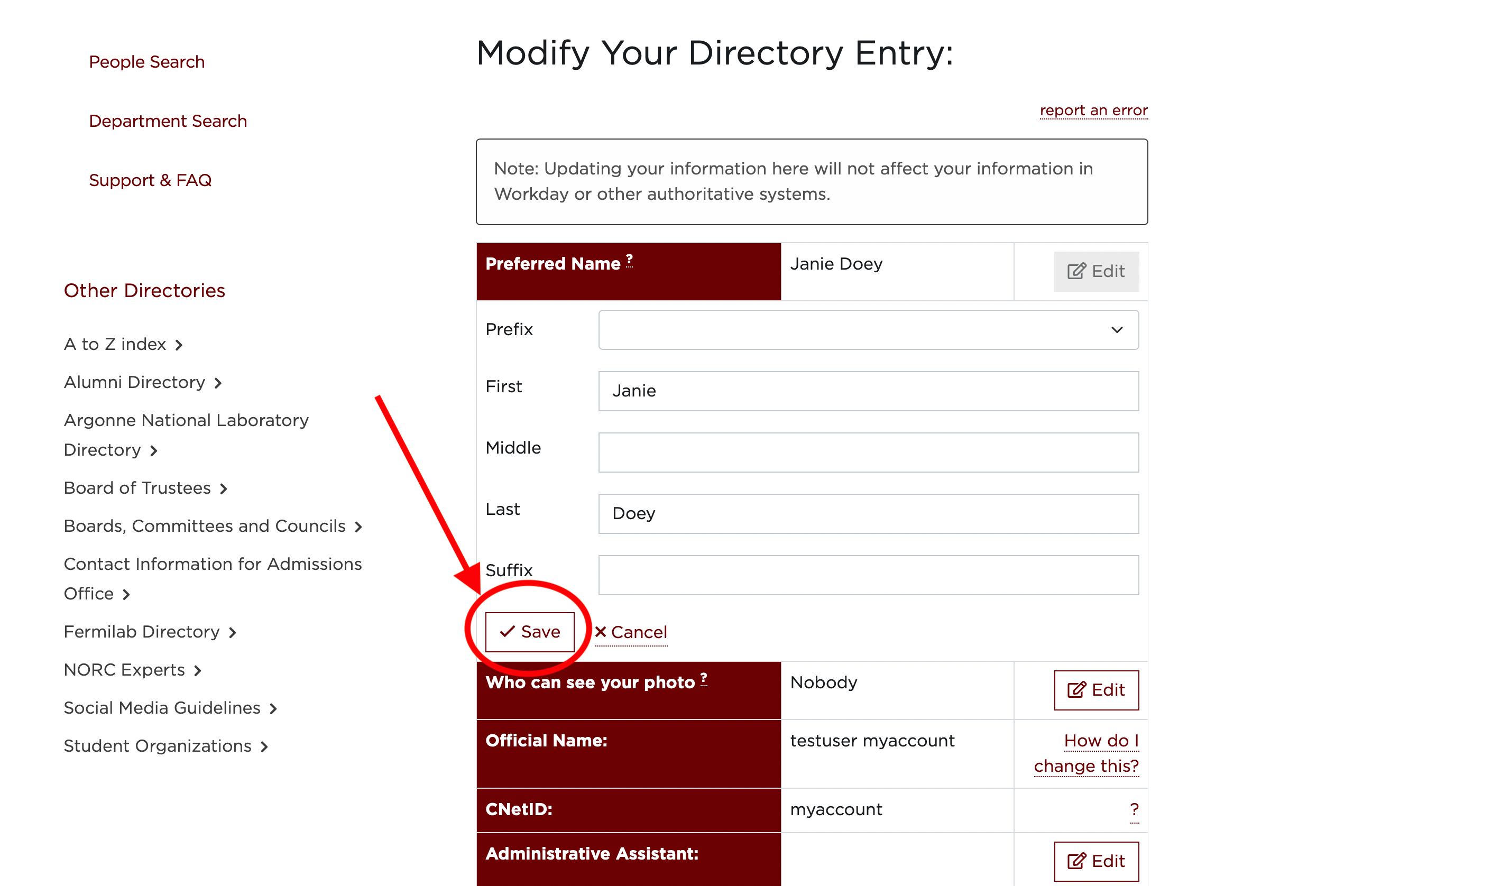The image size is (1510, 886).
Task: Edit who can see your photo
Action: click(1096, 690)
